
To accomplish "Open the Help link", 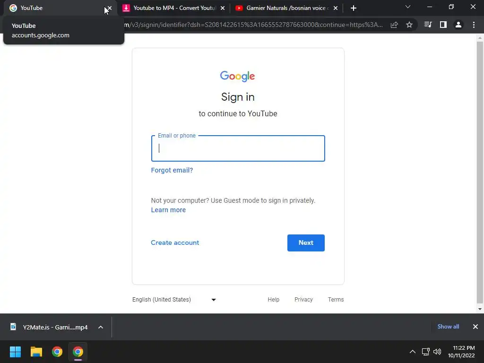I will click(274, 299).
